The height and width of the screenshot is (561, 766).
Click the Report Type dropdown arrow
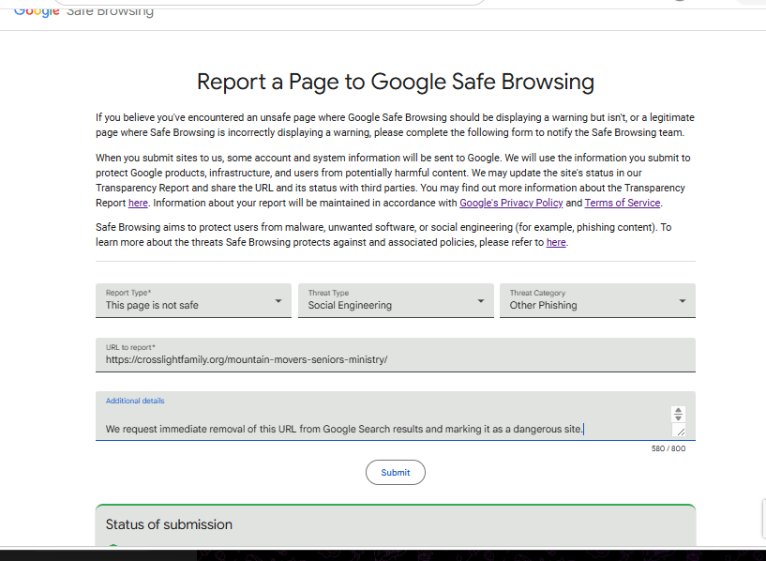(x=278, y=301)
